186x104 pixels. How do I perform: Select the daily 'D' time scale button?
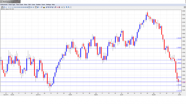click(x=29, y=7)
